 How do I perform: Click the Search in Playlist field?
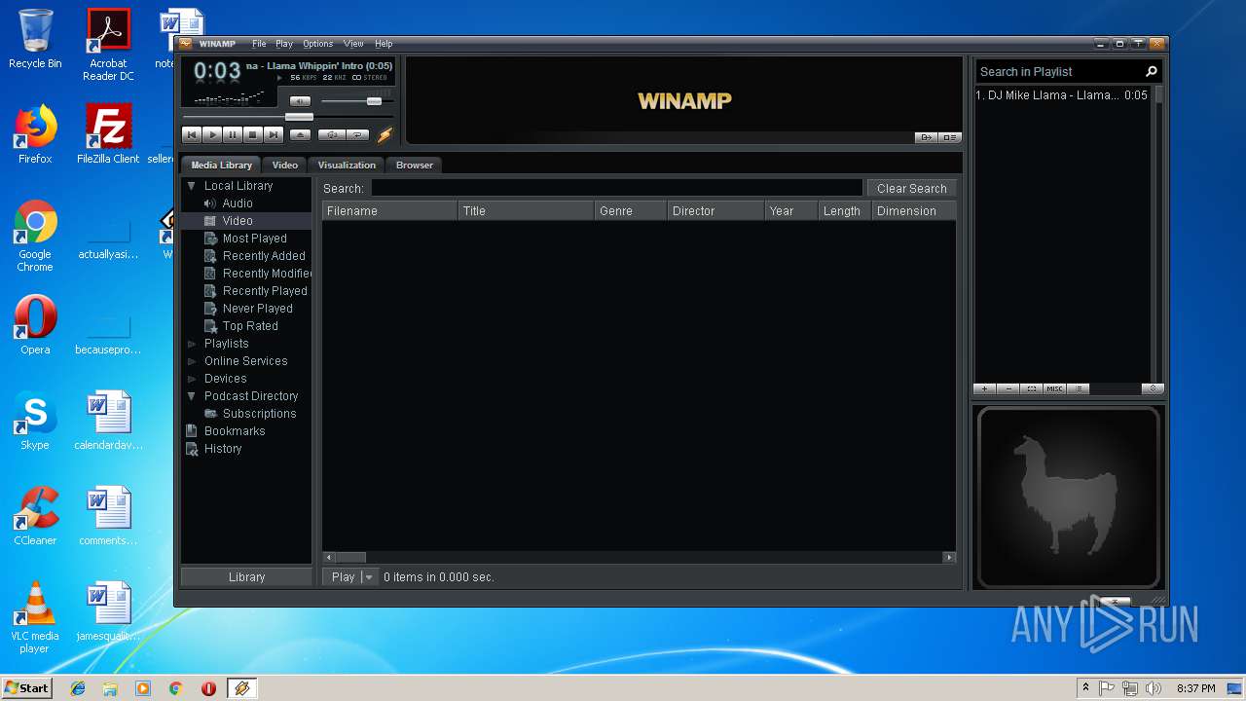pos(1059,71)
